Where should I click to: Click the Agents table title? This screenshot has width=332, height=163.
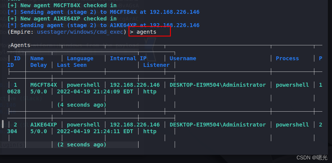[x=20, y=45]
